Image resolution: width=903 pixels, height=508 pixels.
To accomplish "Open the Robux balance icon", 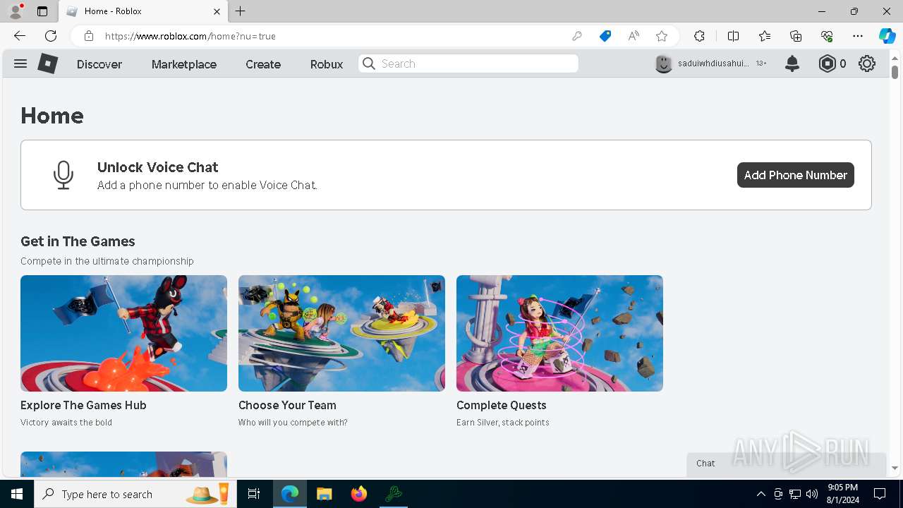I will (x=827, y=64).
